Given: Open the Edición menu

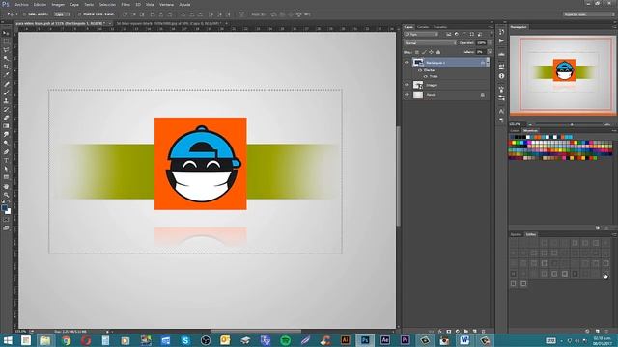Looking at the screenshot, I should [x=40, y=4].
